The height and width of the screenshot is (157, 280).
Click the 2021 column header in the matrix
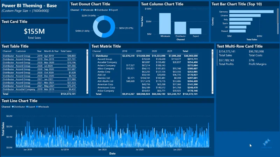click(x=170, y=51)
